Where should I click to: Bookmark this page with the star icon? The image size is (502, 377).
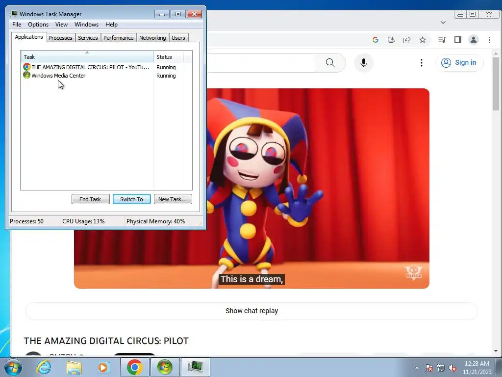click(423, 40)
